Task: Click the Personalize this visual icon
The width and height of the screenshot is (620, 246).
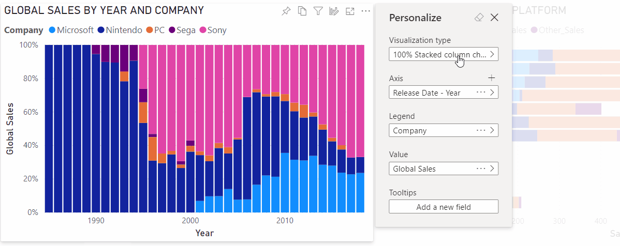Action: (334, 11)
